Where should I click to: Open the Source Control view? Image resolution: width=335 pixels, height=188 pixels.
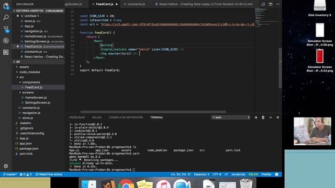tap(6, 29)
